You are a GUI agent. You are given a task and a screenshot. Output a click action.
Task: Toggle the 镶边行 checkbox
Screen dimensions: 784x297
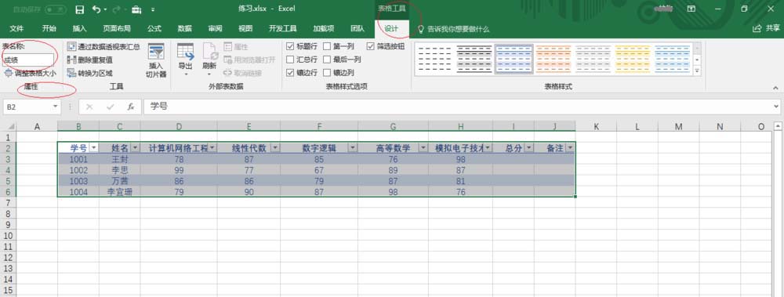pos(290,73)
